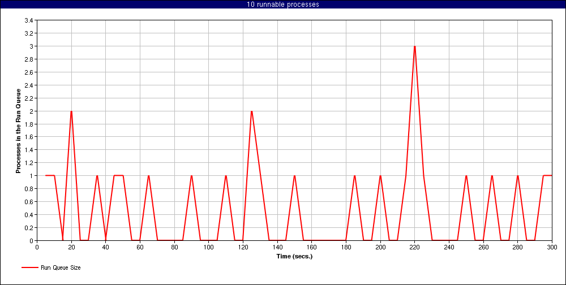Click the data peak at 90 seconds

[192, 176]
